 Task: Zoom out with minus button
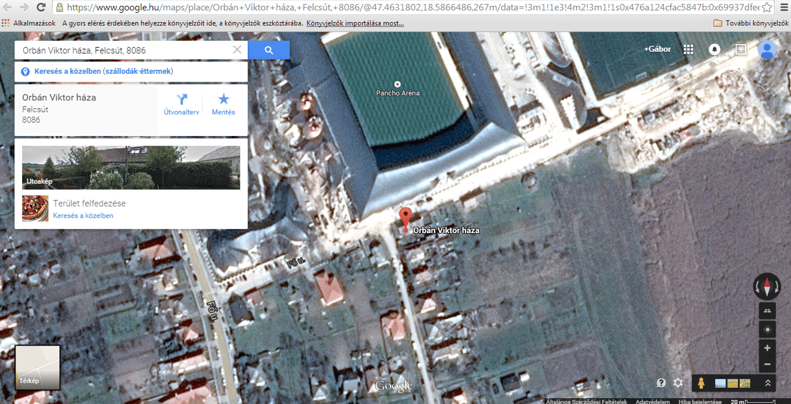pos(767,364)
